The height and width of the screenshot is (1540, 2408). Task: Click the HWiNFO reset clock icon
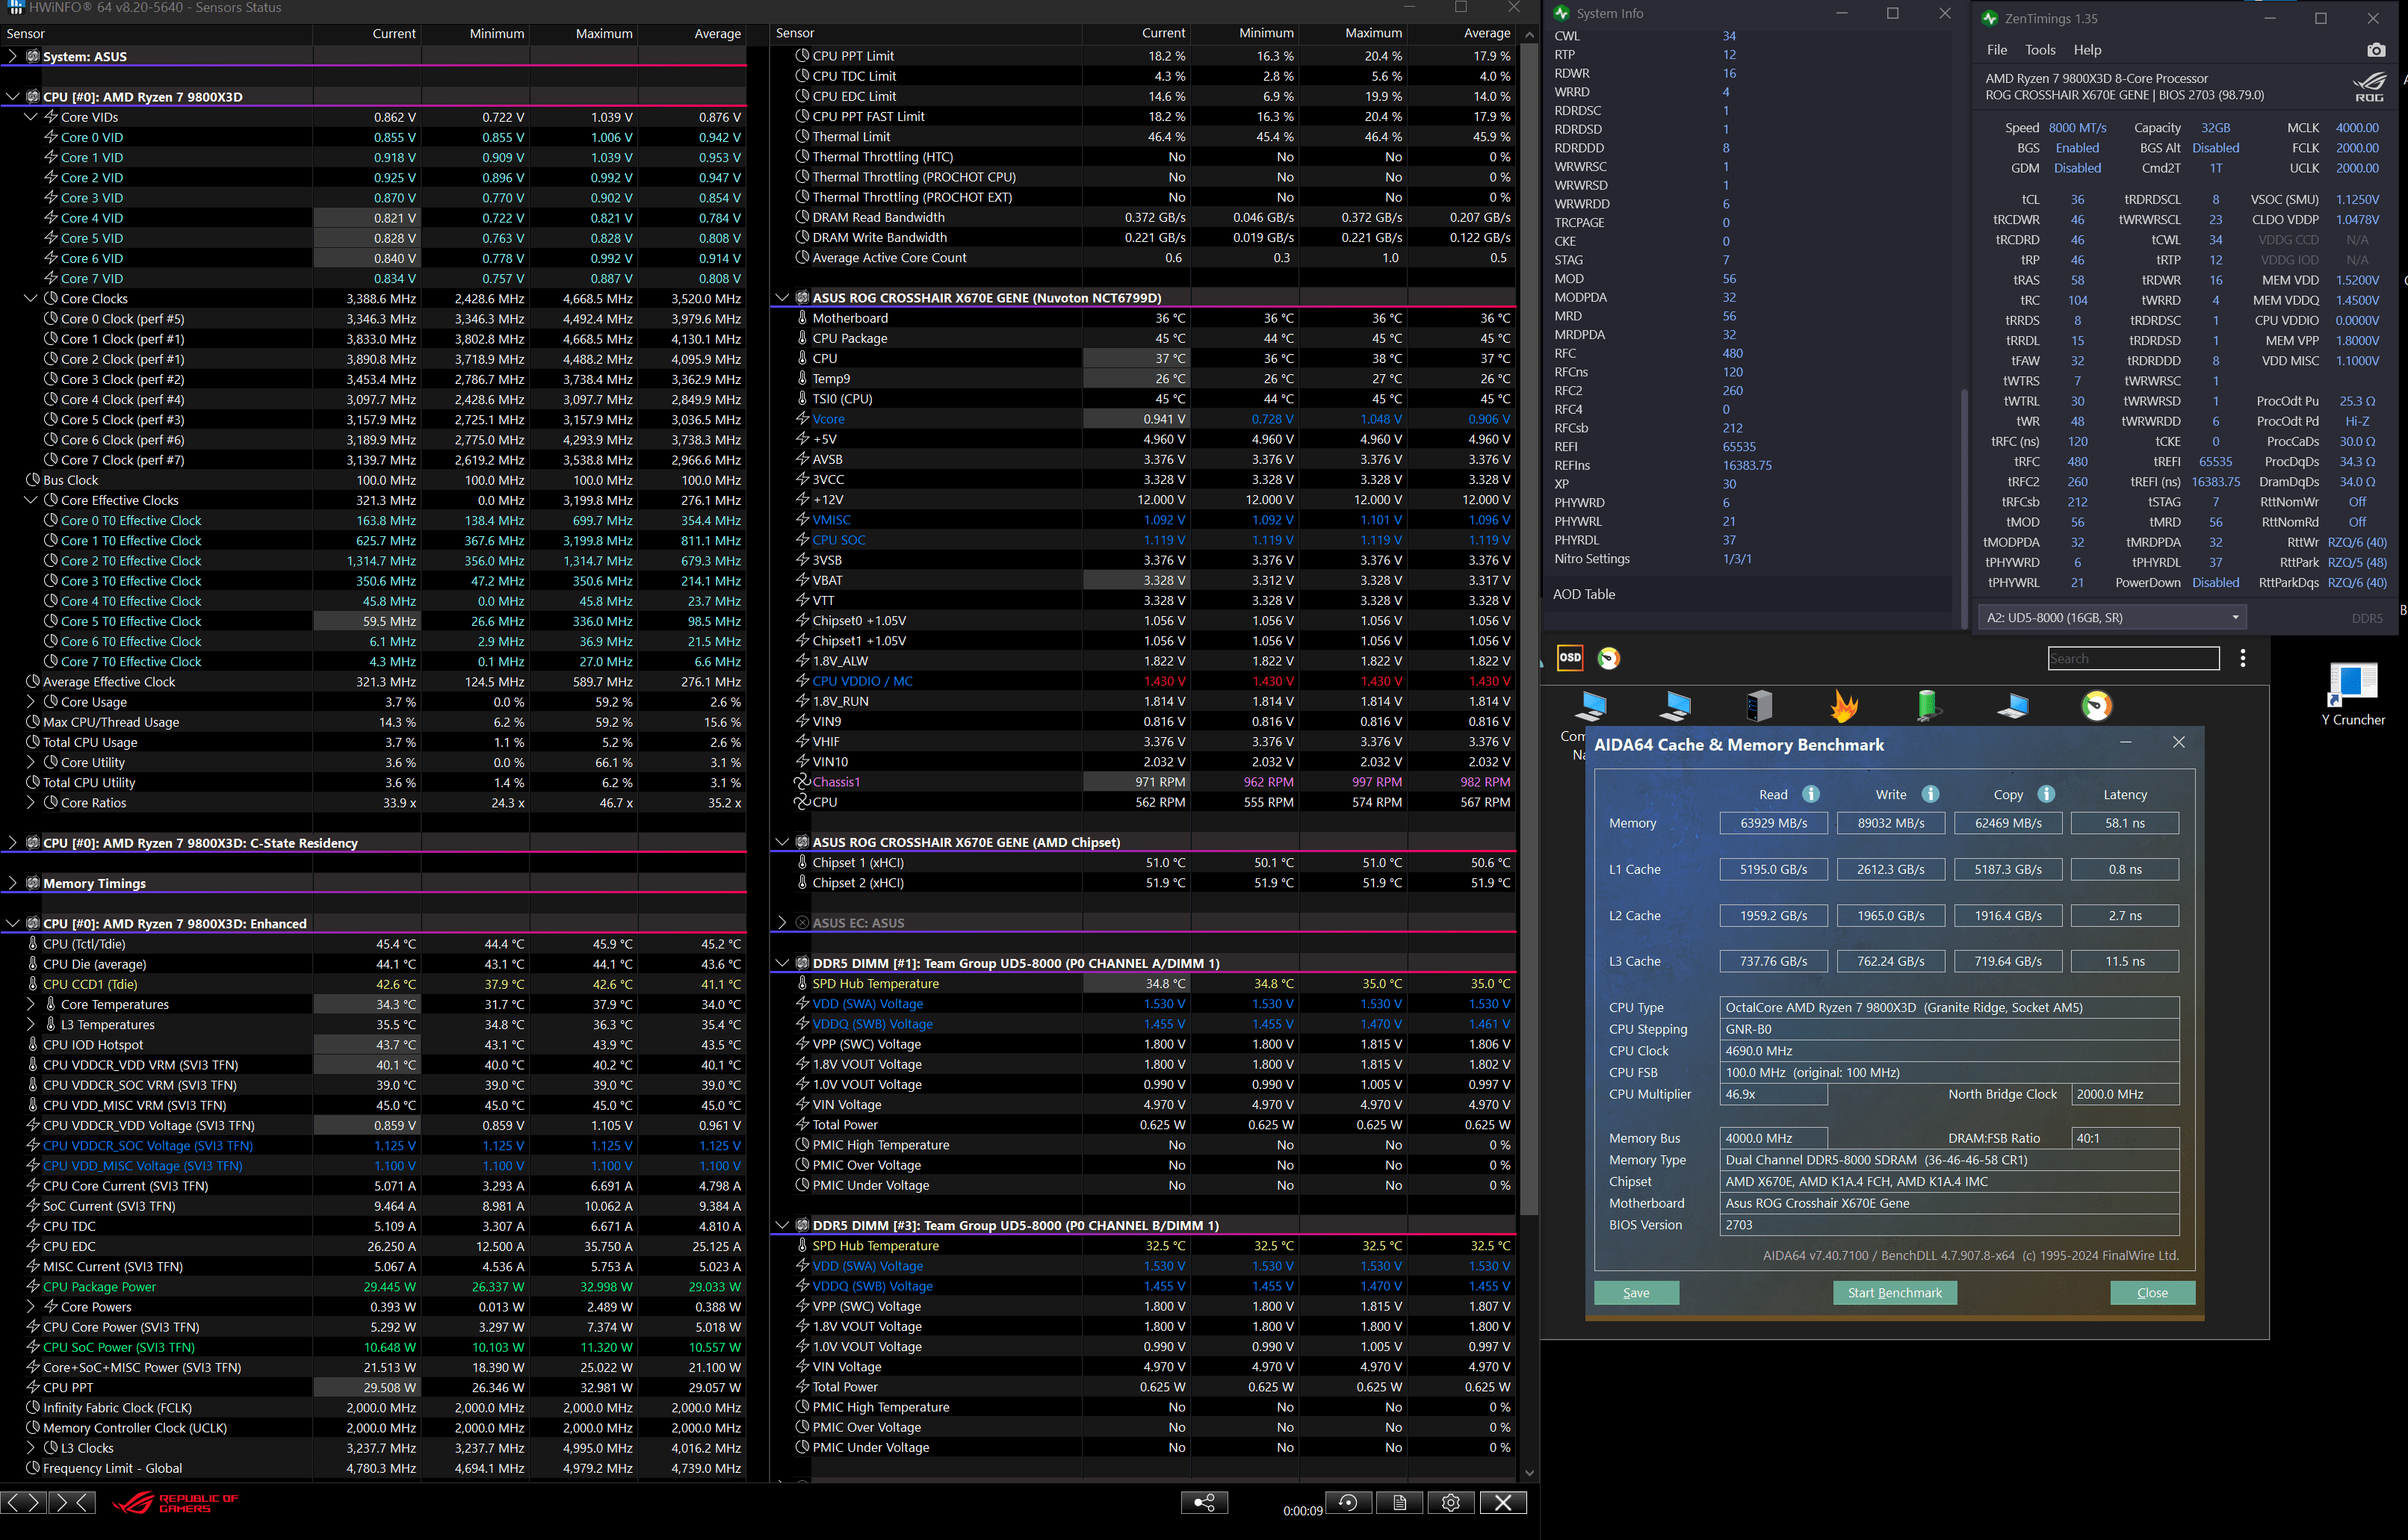tap(1349, 1502)
